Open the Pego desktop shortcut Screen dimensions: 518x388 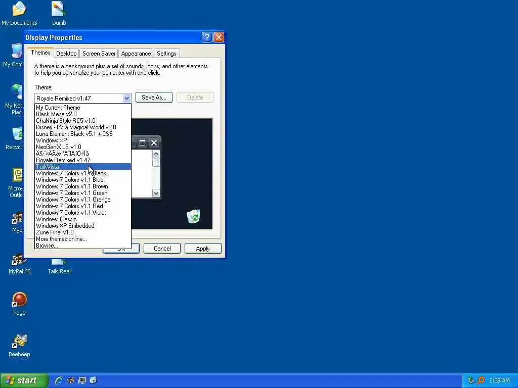19,304
